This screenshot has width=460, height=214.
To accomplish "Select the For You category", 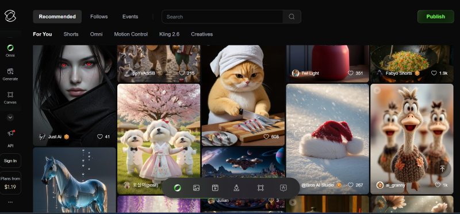I will (x=42, y=34).
